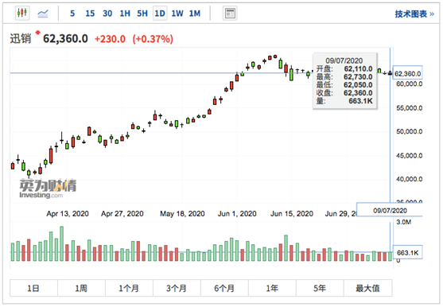
Task: Show the 1周 time range
Action: [x=81, y=288]
